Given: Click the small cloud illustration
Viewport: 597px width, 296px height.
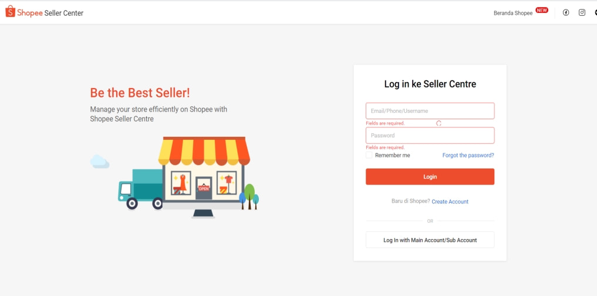Looking at the screenshot, I should coord(100,162).
